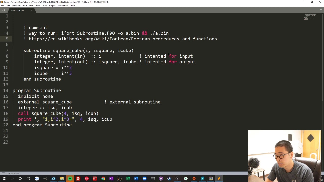This screenshot has height=182, width=324.
Task: Go to previous tab with left arrow
Action: tap(2, 10)
